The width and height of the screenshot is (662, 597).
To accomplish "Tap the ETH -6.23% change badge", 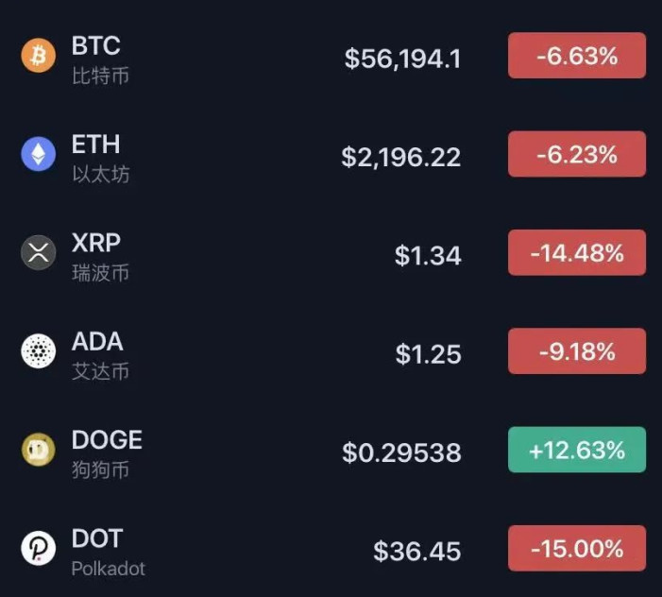I will tap(577, 154).
